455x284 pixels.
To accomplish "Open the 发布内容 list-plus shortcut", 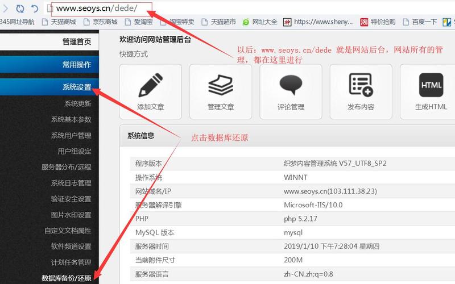I will (x=361, y=91).
